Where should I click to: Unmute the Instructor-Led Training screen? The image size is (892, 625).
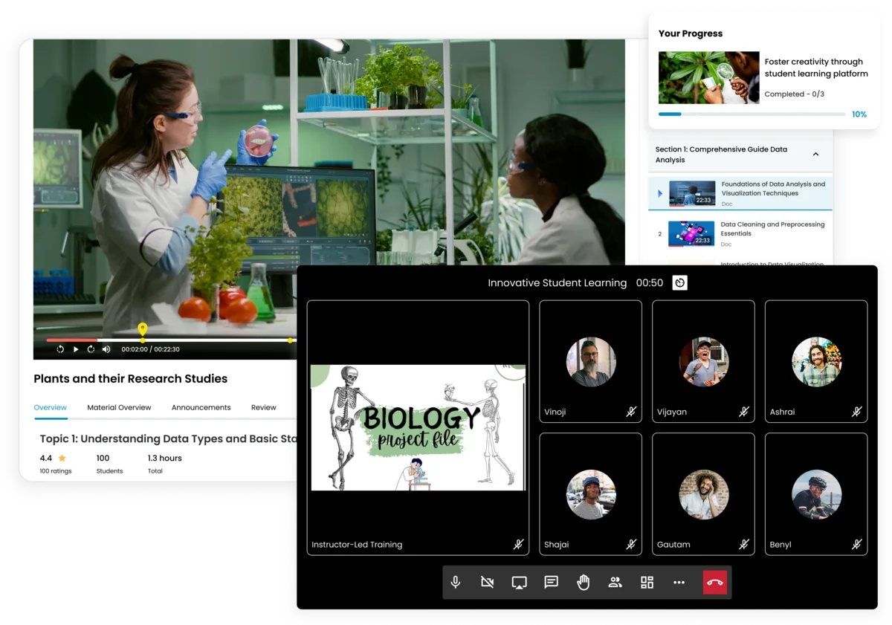pos(517,544)
